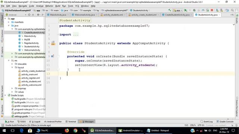The height and width of the screenshot is (134, 239).
Task: Run the app with green play icon
Action: pos(186,10)
